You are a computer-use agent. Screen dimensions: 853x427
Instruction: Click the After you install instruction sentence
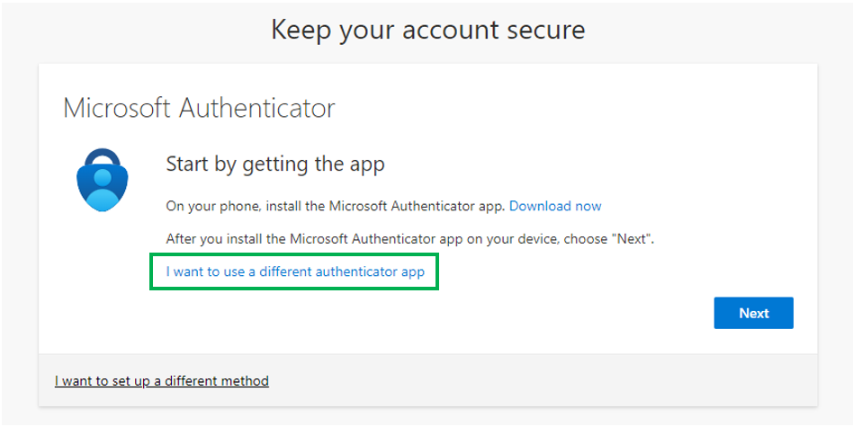409,239
